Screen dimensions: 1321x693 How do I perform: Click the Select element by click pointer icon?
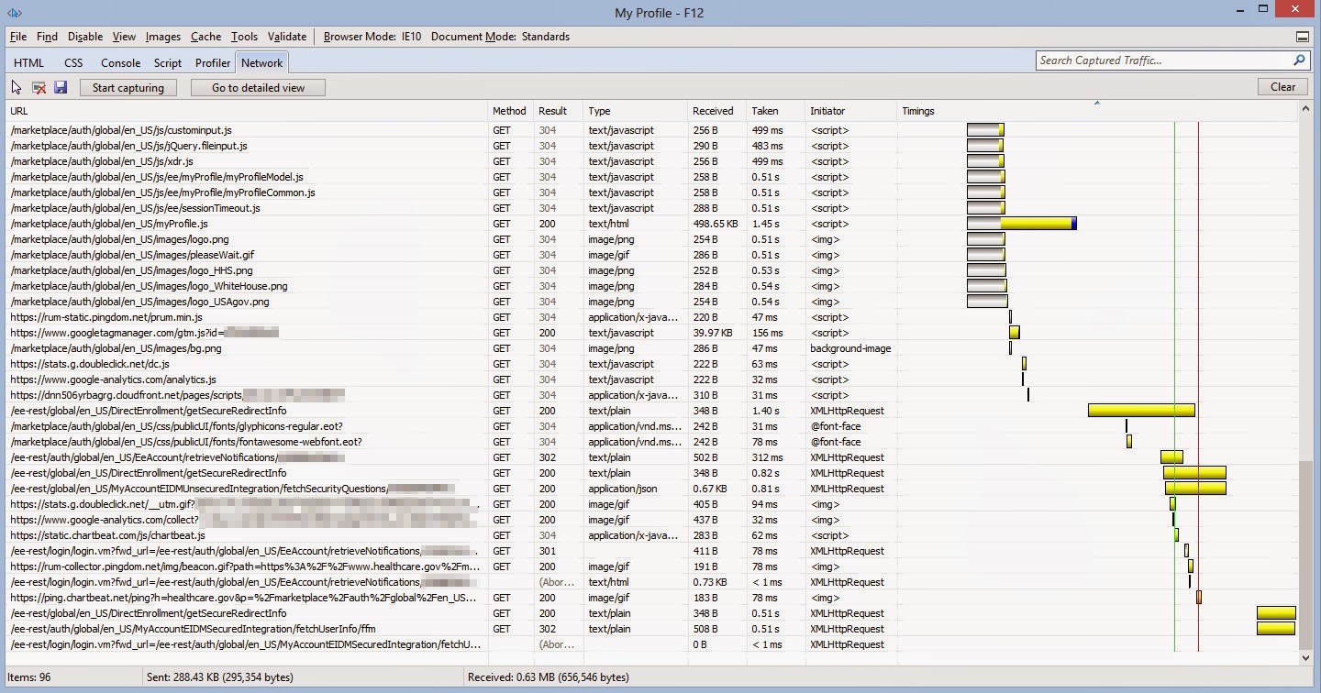coord(17,88)
